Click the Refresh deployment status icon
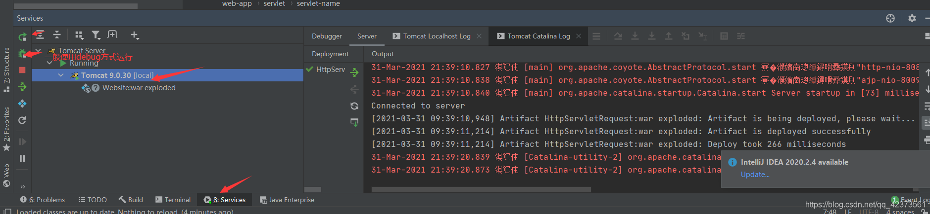Viewport: 930px width, 214px height. point(354,106)
